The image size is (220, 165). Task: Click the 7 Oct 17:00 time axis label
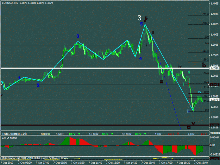pos(166,163)
